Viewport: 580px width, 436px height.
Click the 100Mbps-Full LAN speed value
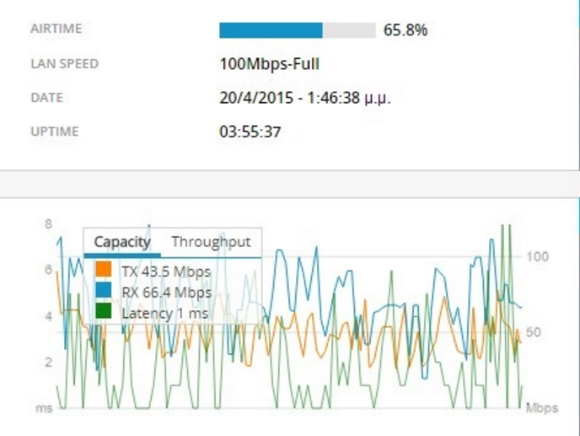click(x=269, y=64)
